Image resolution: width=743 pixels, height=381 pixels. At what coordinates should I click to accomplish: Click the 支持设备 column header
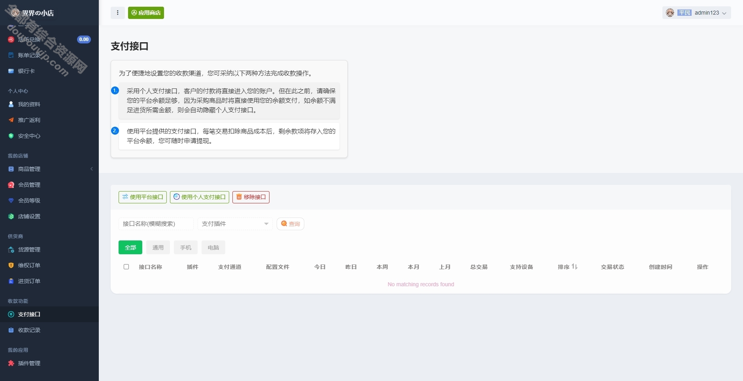pyautogui.click(x=521, y=267)
